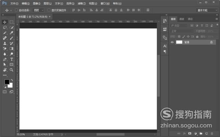
Task: Click the 73.21% zoom level field
Action: pos(21,134)
